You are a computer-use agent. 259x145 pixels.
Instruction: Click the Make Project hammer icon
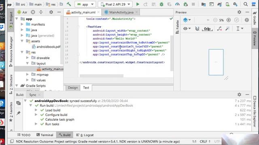69,4
